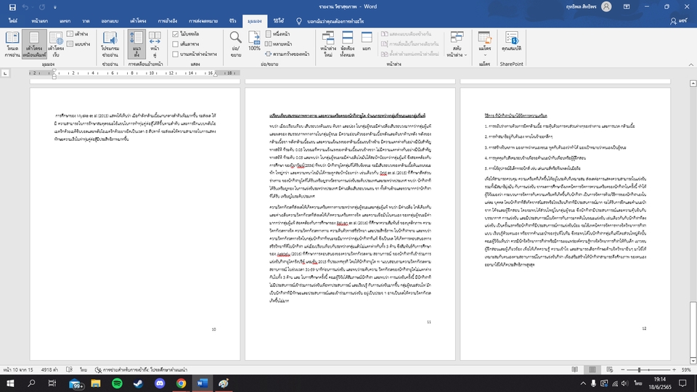The image size is (697, 392).
Task: Open Outline view from ribbon
Action: tap(78, 34)
